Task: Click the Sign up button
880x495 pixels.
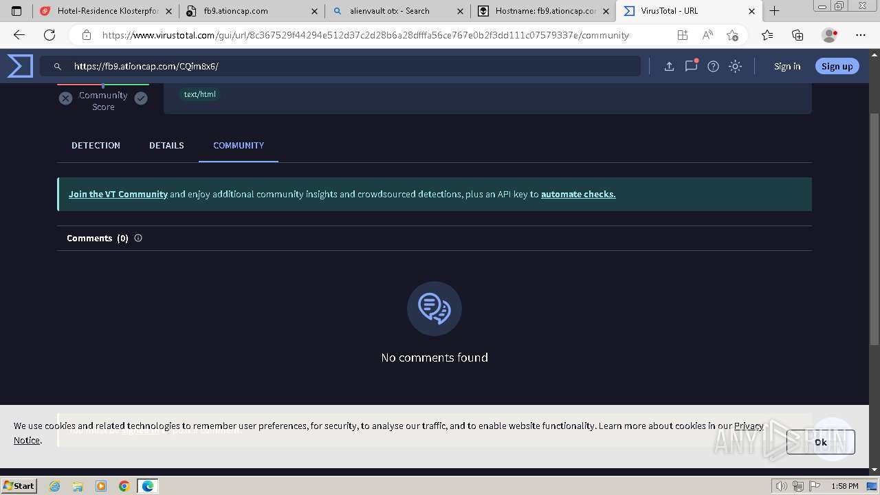Action: click(x=837, y=66)
